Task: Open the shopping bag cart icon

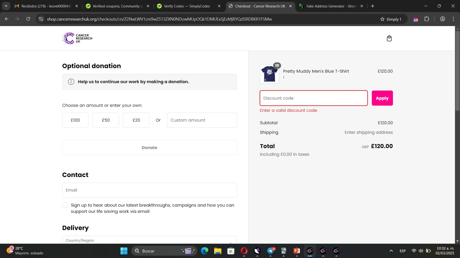Action: pyautogui.click(x=389, y=38)
